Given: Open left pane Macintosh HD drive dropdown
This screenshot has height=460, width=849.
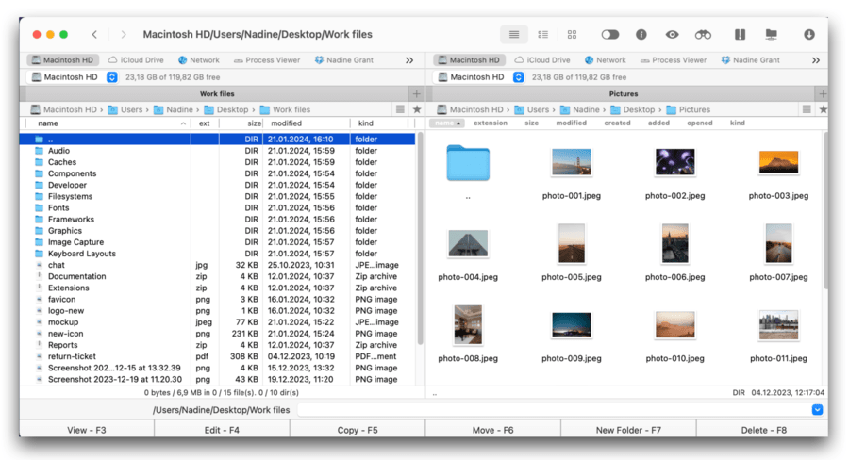Looking at the screenshot, I should point(111,77).
